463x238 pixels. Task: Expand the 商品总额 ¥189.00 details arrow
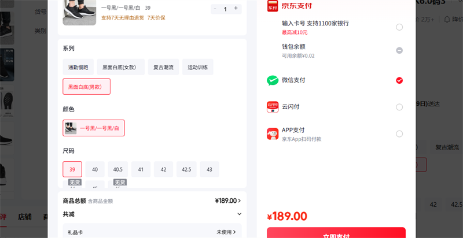click(x=240, y=201)
